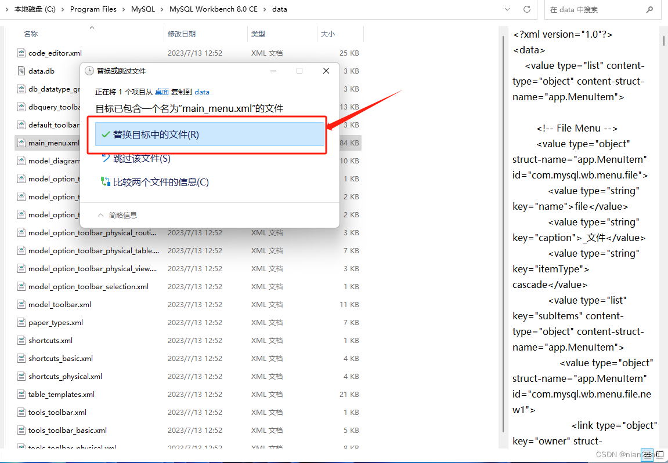Click the refresh icon in address bar
Viewport: 668px width, 463px height.
[x=526, y=9]
